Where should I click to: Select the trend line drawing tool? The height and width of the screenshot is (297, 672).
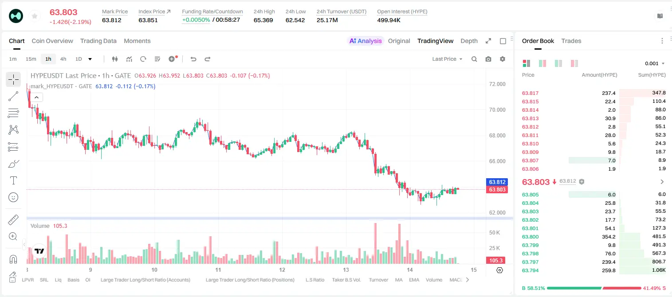(x=13, y=96)
